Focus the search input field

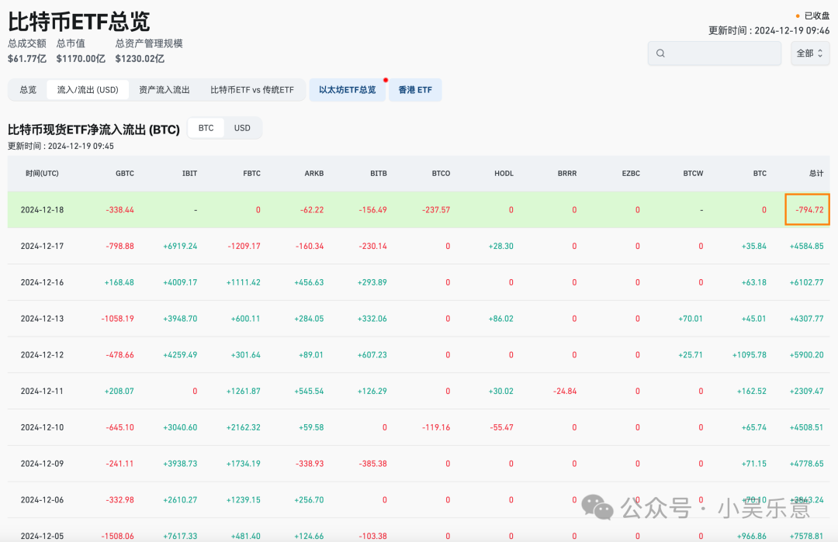(x=715, y=54)
